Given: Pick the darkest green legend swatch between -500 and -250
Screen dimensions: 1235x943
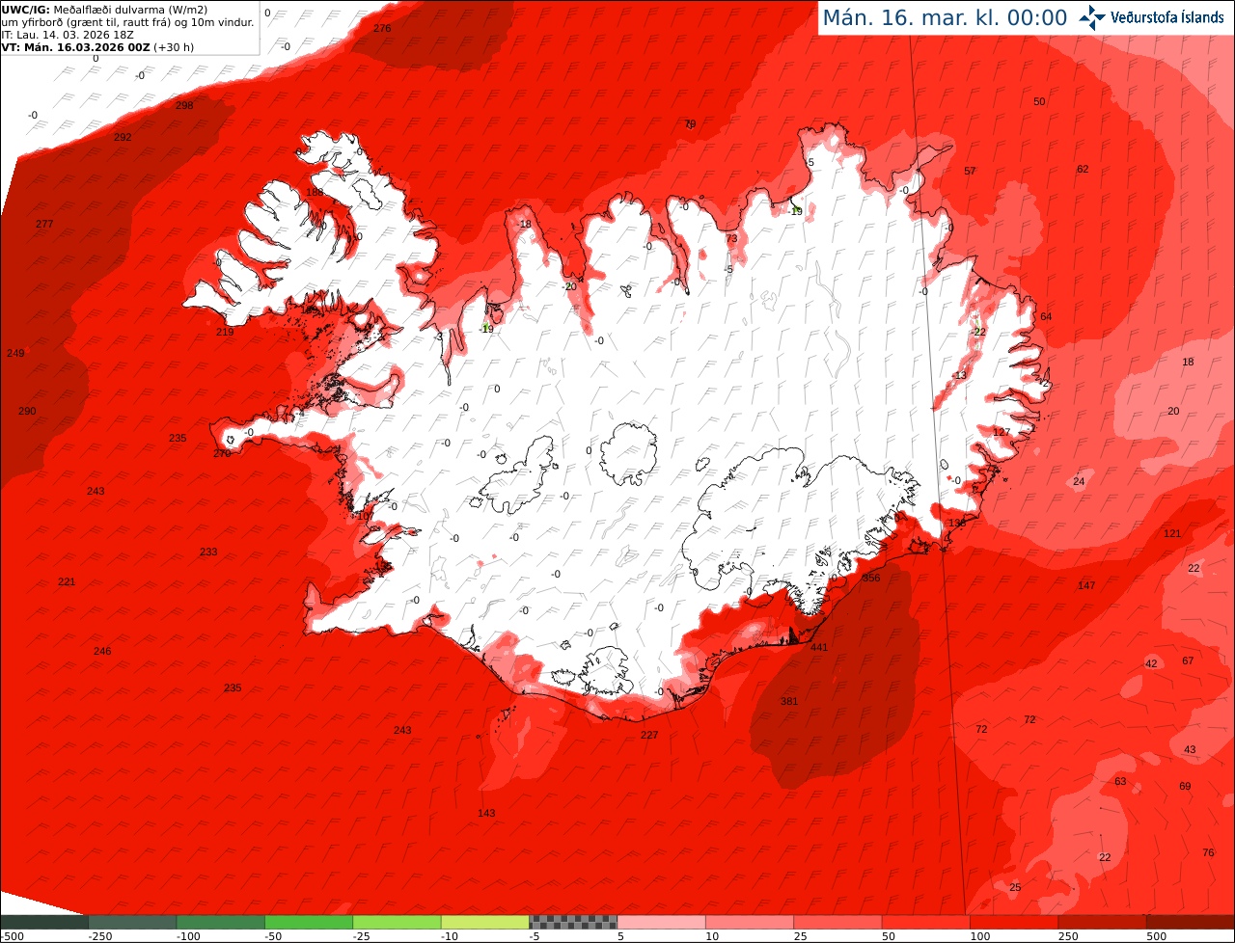Looking at the screenshot, I should (x=43, y=922).
